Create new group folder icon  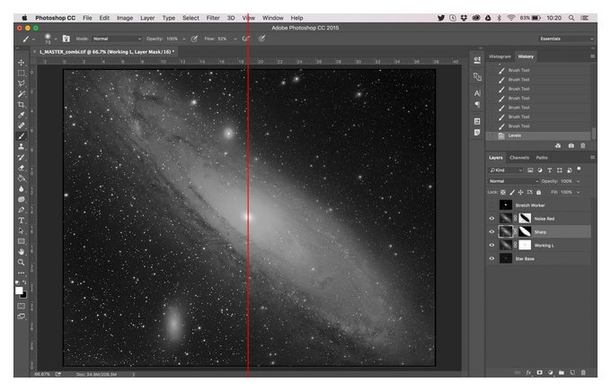point(561,372)
